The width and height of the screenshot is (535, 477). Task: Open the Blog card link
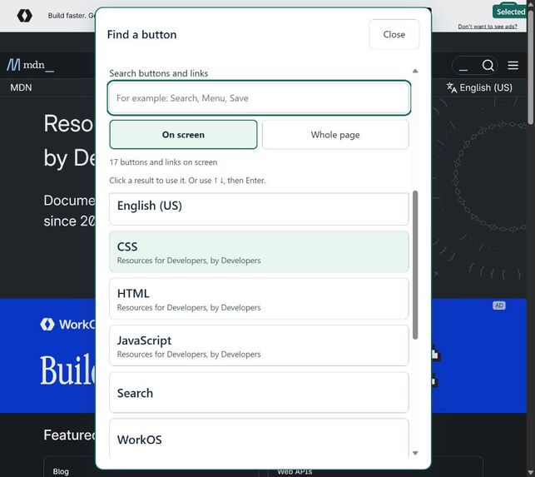(61, 471)
